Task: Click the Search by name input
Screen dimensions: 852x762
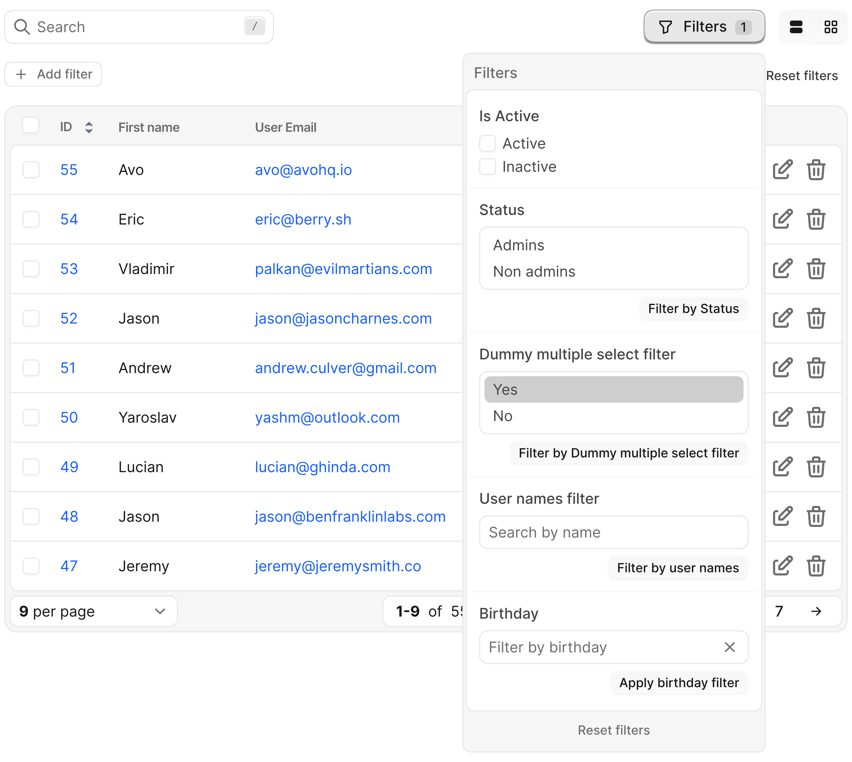Action: tap(613, 532)
